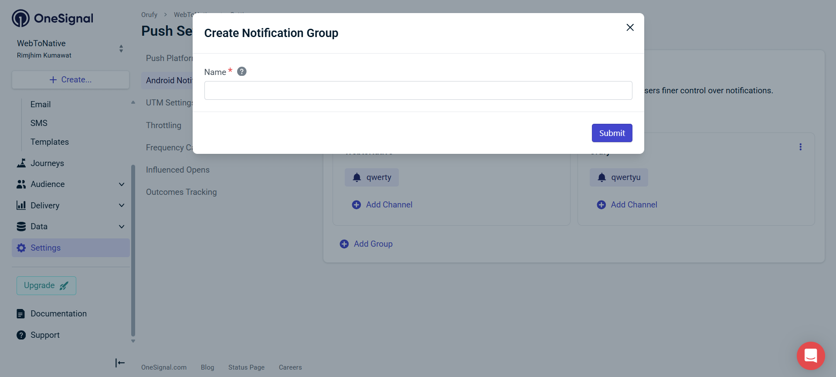Click plus icon beside qwertyu's Add Channel

click(601, 204)
